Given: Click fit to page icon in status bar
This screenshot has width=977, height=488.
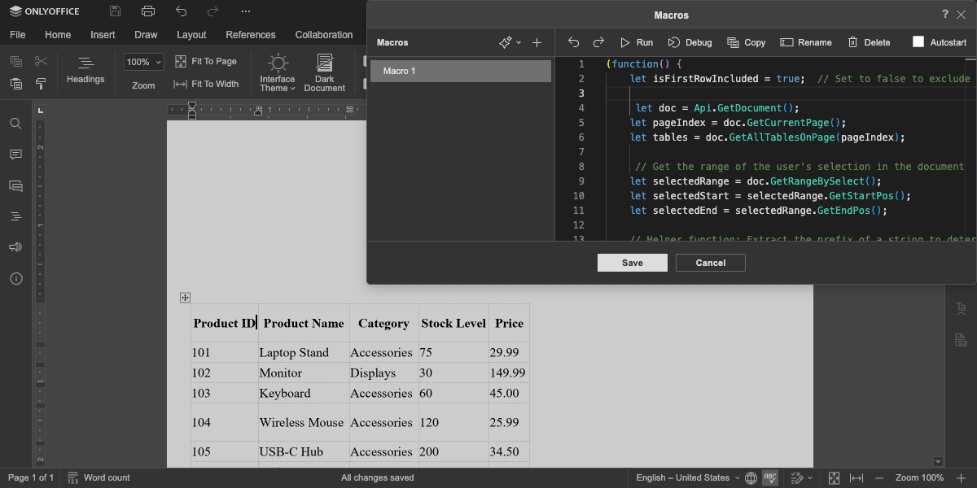Looking at the screenshot, I should point(835,477).
